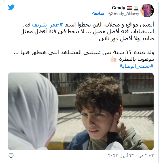Click the Egypt flag emoji beside Gendy
Image resolution: width=159 pixels, height=163 pixels.
click(x=130, y=8)
